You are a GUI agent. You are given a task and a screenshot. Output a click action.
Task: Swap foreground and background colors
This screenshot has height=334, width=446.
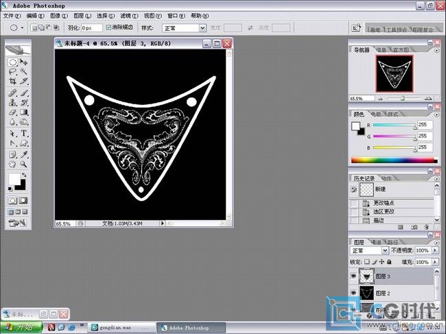click(24, 175)
